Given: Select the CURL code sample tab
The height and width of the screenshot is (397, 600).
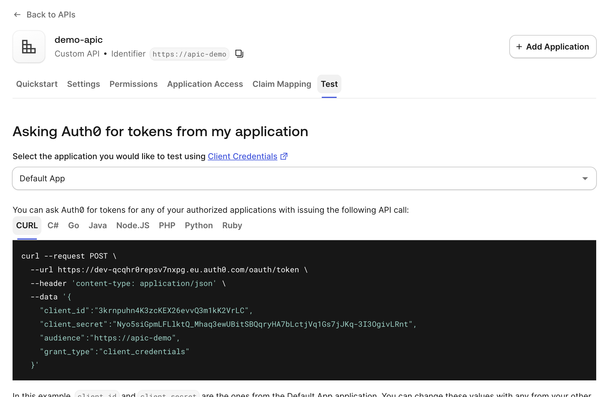Looking at the screenshot, I should tap(27, 225).
